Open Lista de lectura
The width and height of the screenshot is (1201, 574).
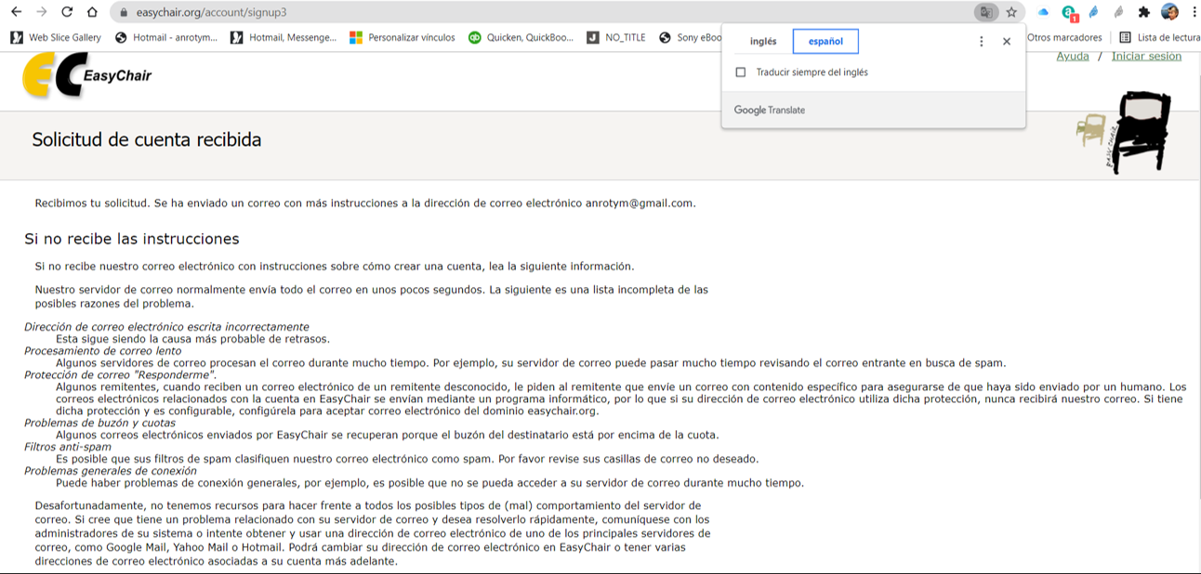click(x=1159, y=37)
